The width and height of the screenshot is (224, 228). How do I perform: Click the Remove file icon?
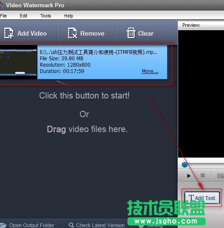pyautogui.click(x=72, y=33)
